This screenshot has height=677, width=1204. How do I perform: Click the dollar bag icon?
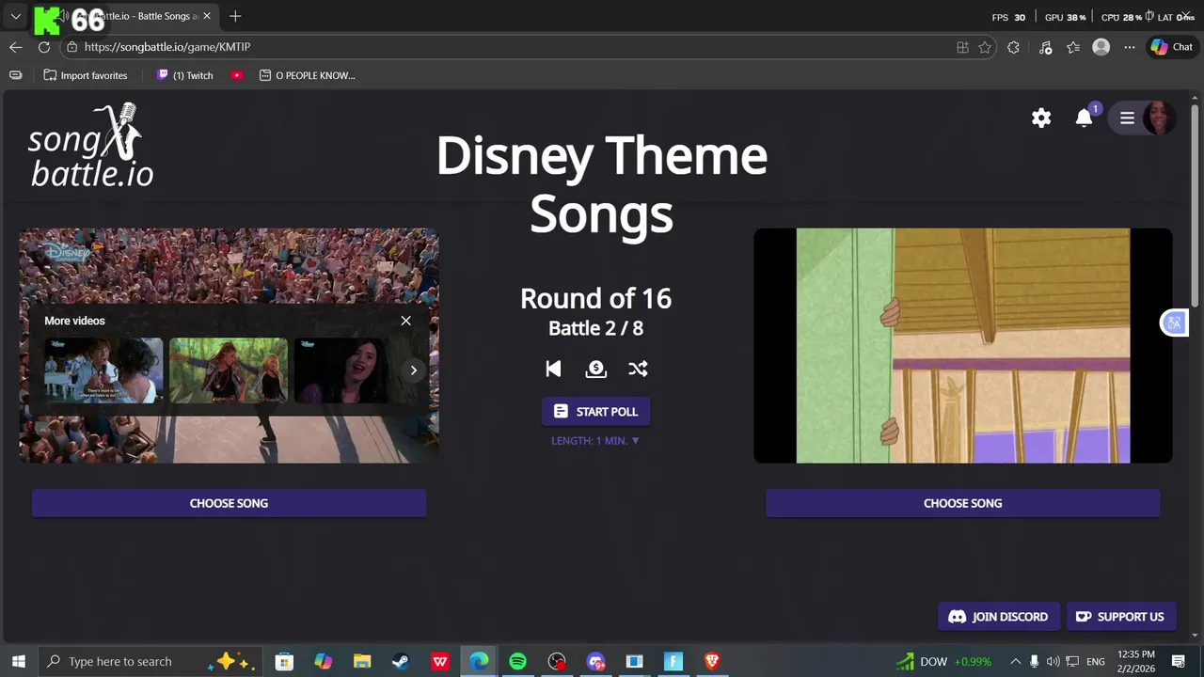[x=595, y=369]
